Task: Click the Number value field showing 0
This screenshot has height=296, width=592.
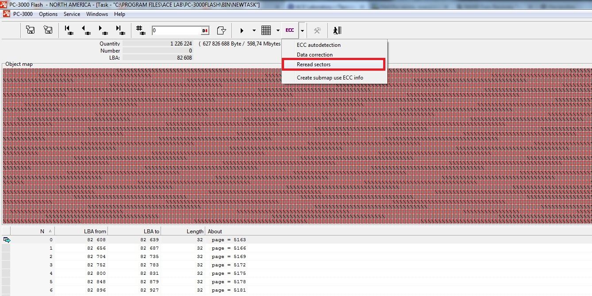Action: click(158, 51)
